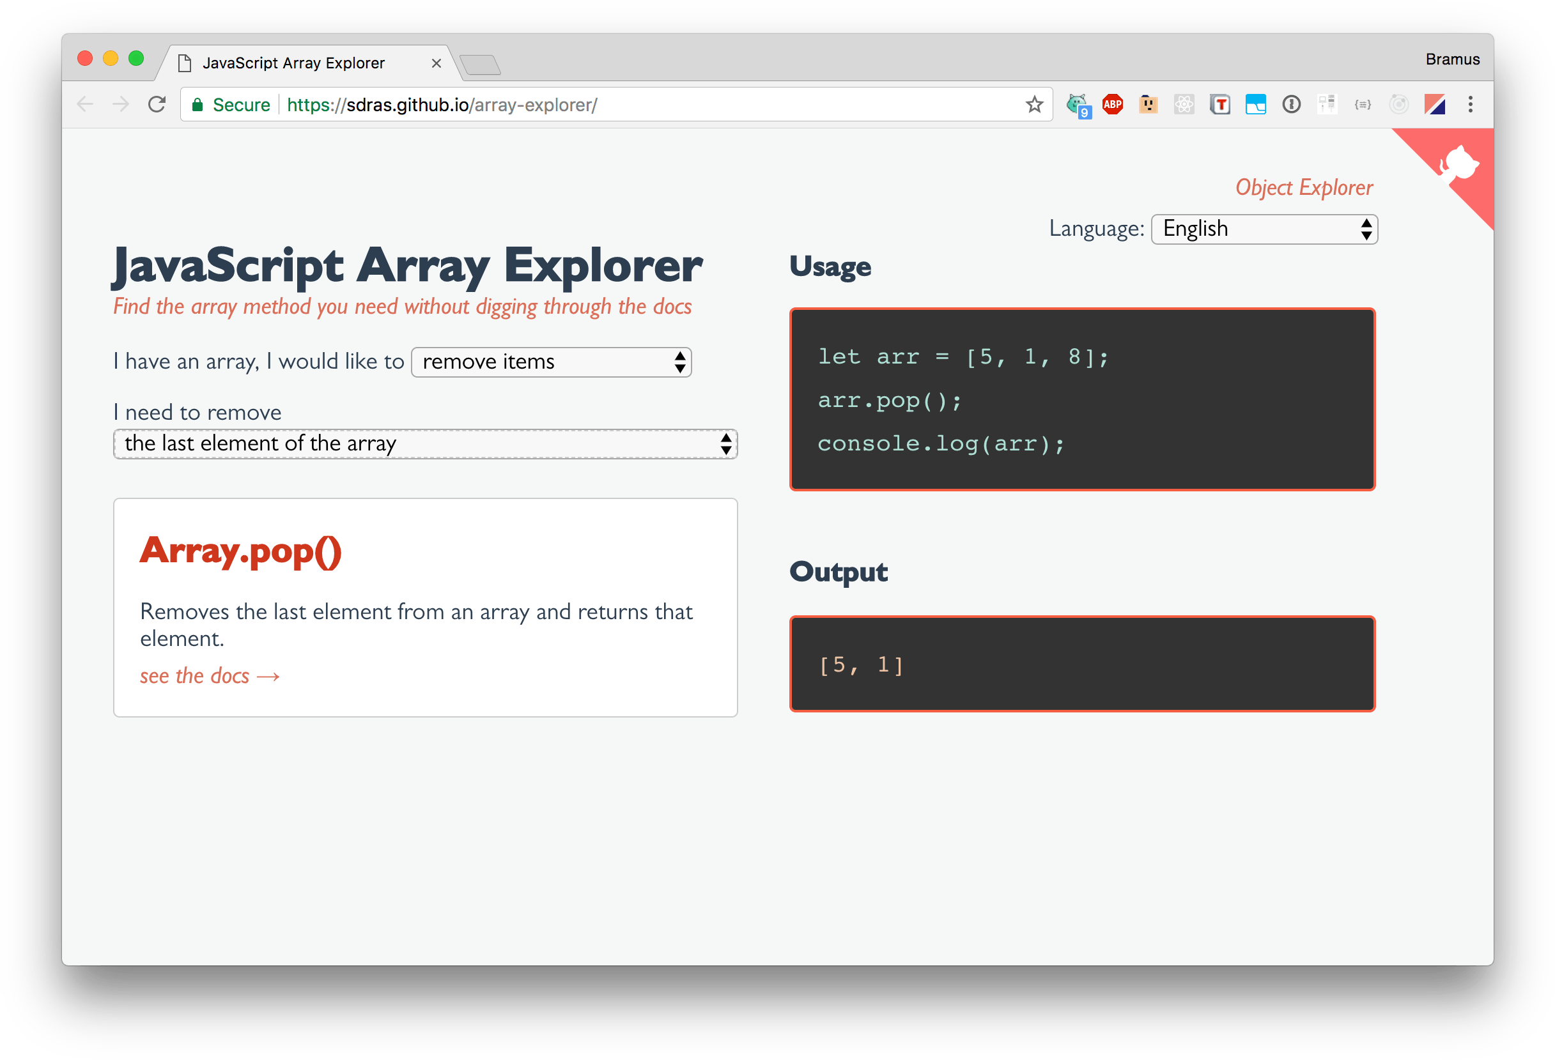This screenshot has height=1060, width=1555.
Task: Open Chrome's three-dot menu
Action: (1470, 104)
